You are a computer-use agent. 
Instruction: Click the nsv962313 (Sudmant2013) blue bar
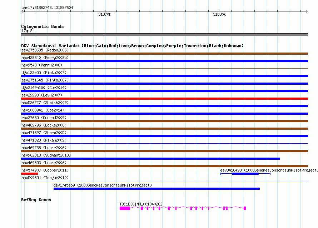pyautogui.click(x=151, y=159)
